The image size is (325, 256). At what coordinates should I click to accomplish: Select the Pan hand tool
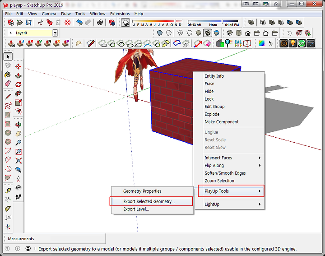click(x=18, y=134)
